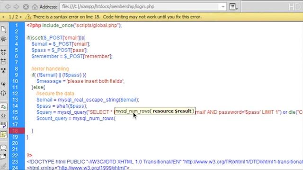
Task: Show next message in the info bar
Action: [x=21, y=17]
